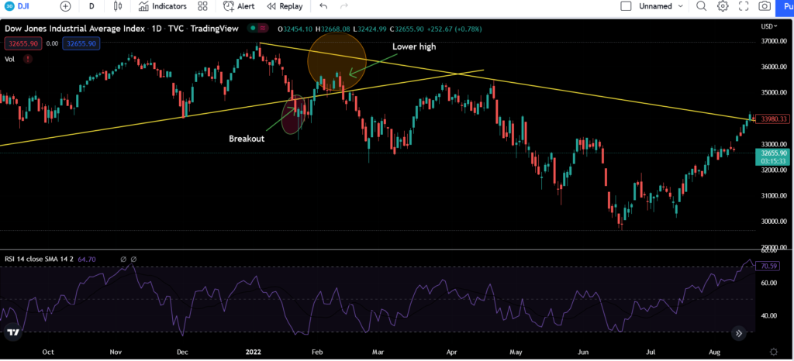Click the RSI value 64.70 in legend
This screenshot has width=794, height=361.
[87, 259]
